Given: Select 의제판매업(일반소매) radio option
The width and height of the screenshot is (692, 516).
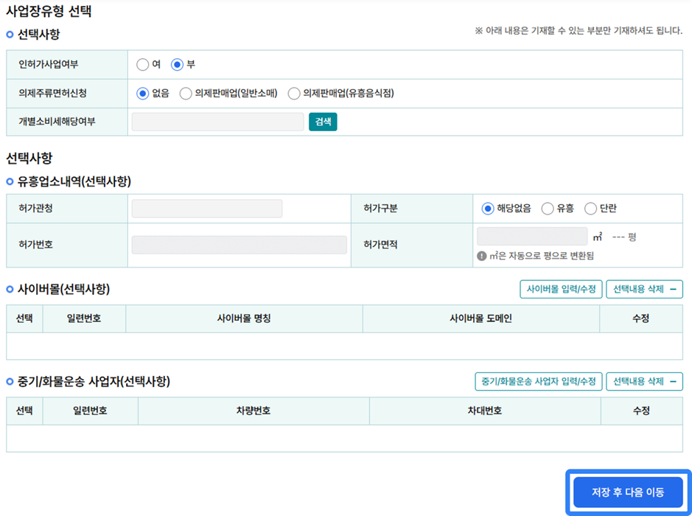Looking at the screenshot, I should [186, 93].
